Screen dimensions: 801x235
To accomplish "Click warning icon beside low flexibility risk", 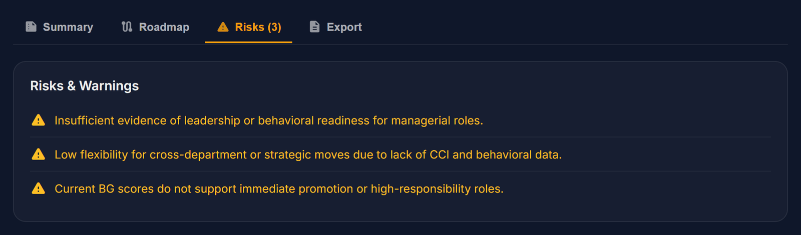I will (39, 154).
